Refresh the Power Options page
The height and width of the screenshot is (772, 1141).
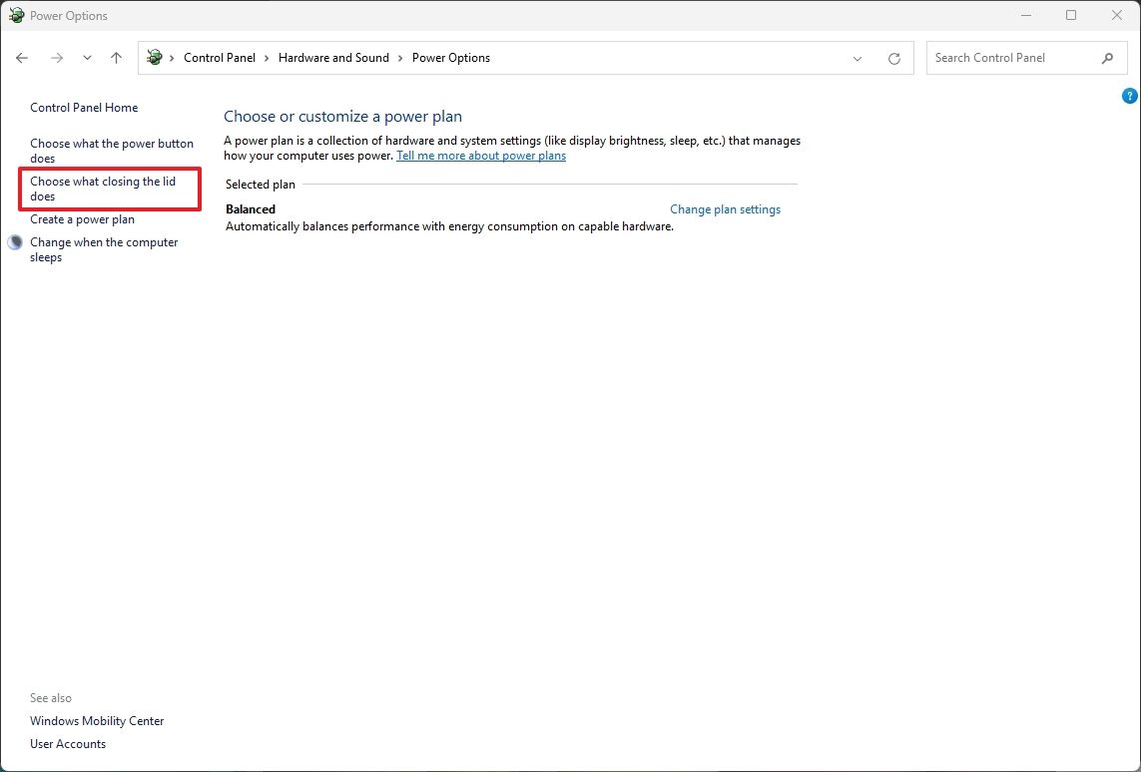pos(893,58)
